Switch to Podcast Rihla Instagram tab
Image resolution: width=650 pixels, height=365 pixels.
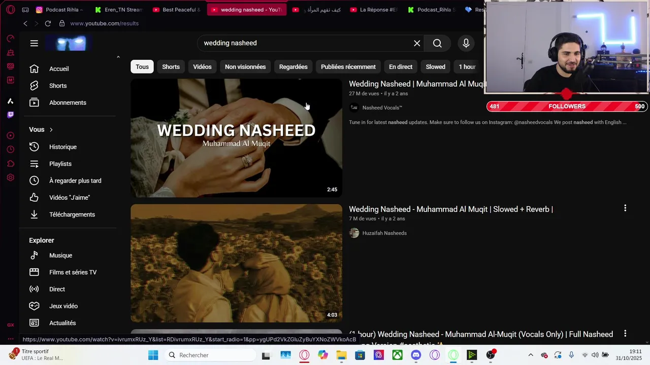(x=60, y=10)
